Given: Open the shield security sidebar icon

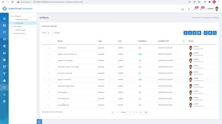Looking at the screenshot, I should [x=5, y=101].
